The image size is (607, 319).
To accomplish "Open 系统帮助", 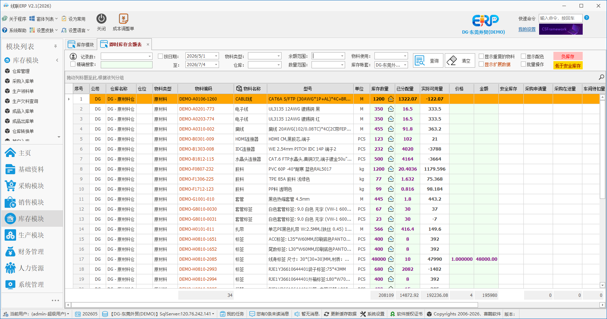I will click(14, 30).
